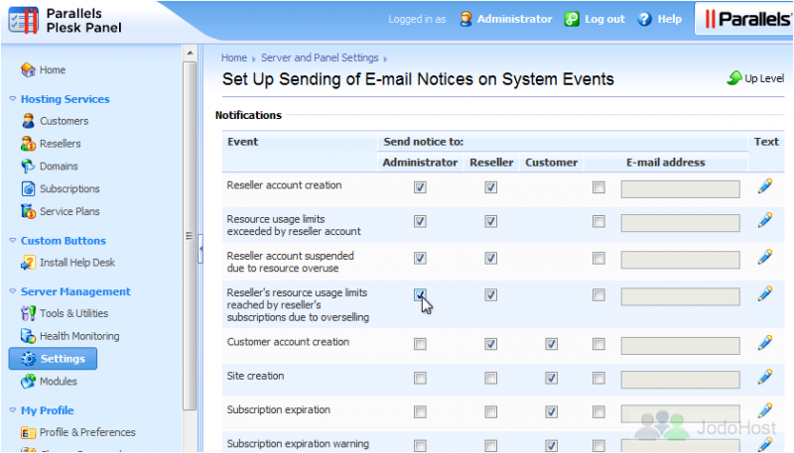The image size is (794, 453).
Task: Click e-mail address field for Reseller account suspended
Action: pyautogui.click(x=680, y=260)
